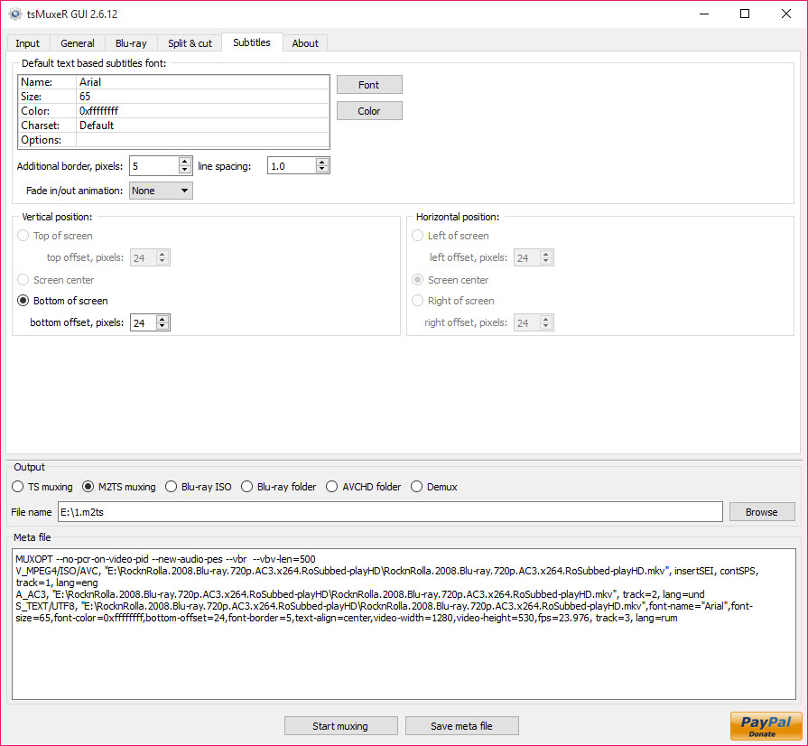Click the empty Options row value

[x=202, y=140]
